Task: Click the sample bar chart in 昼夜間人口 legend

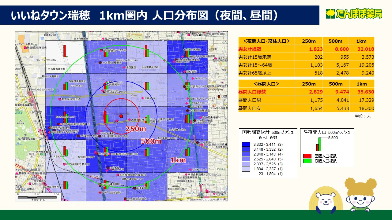Action: pyautogui.click(x=318, y=144)
